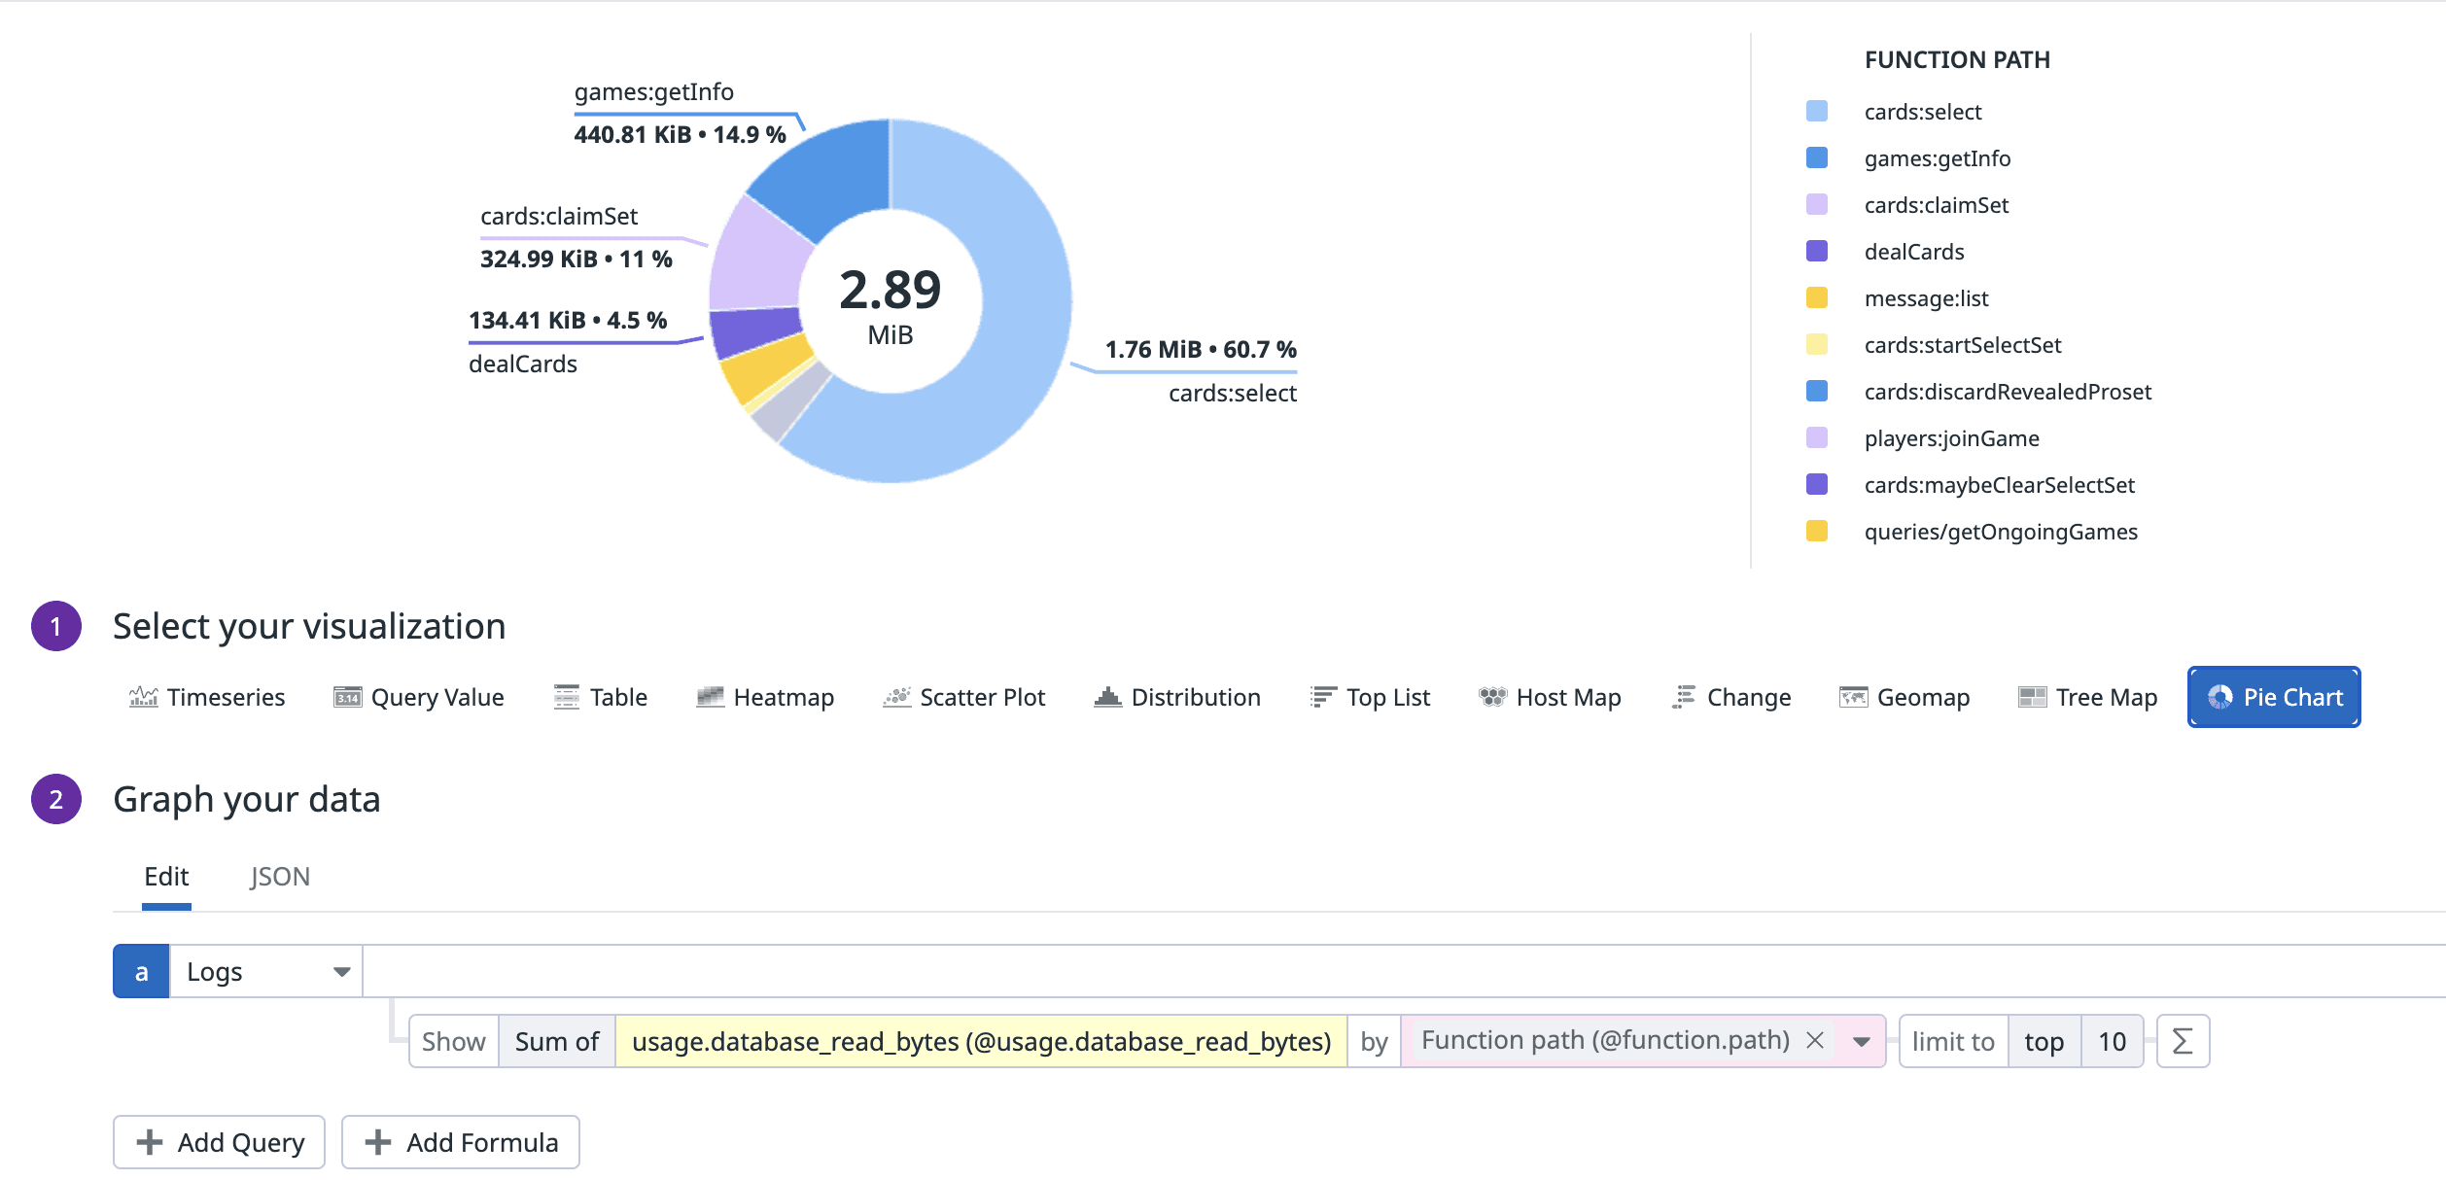2446x1180 pixels.
Task: Switch to the JSON tab
Action: 279,876
